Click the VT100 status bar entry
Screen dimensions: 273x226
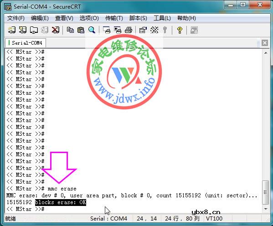[214, 218]
